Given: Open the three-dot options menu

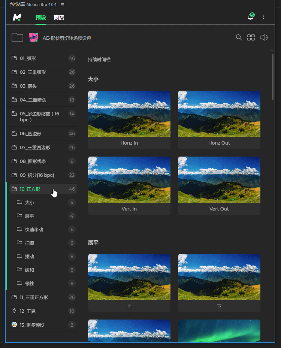Looking at the screenshot, I should [263, 17].
